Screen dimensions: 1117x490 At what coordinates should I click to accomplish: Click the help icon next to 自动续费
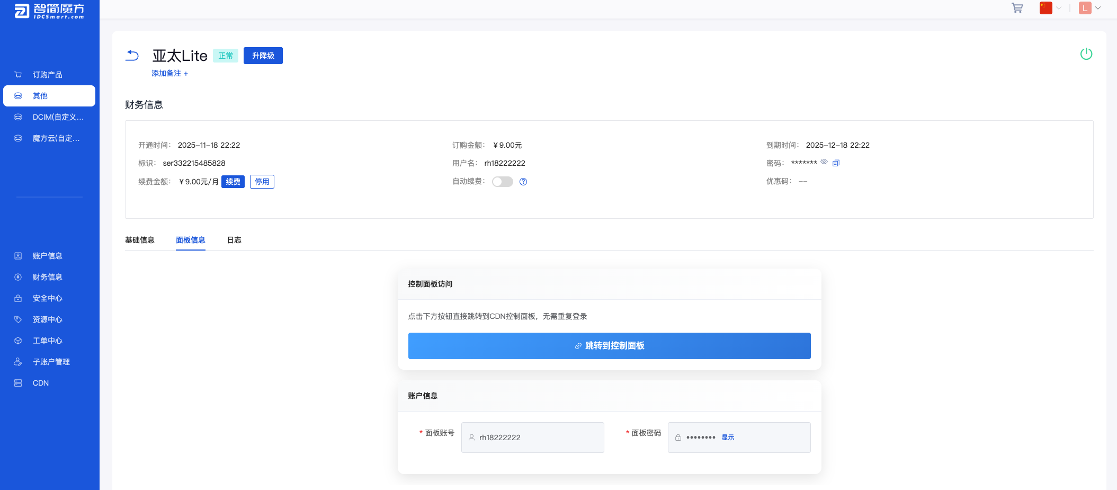coord(523,182)
